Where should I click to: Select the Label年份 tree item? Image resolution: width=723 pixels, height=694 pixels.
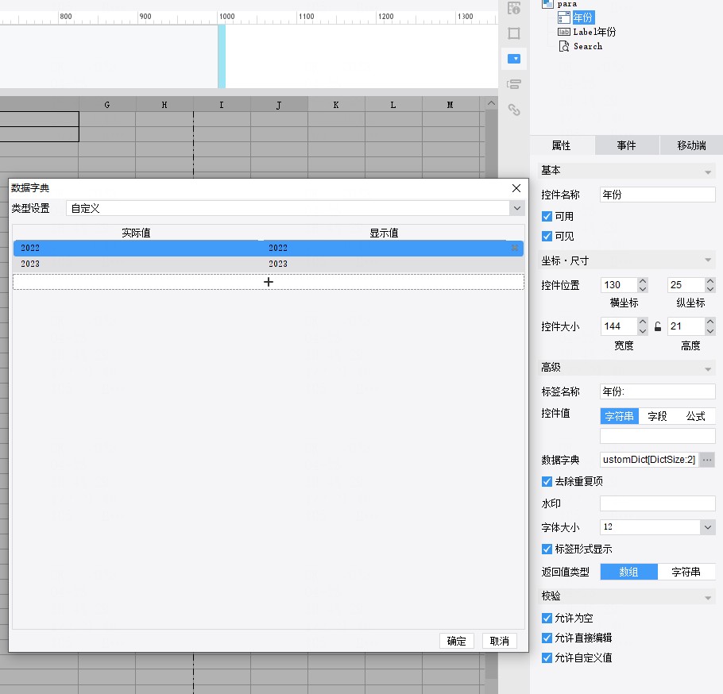tap(594, 32)
